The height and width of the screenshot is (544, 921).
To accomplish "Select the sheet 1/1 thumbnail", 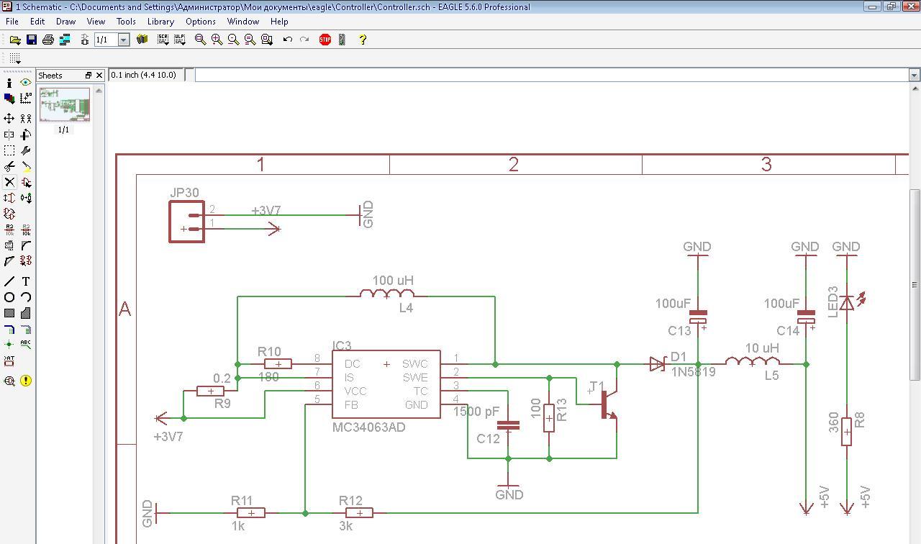I will [65, 105].
